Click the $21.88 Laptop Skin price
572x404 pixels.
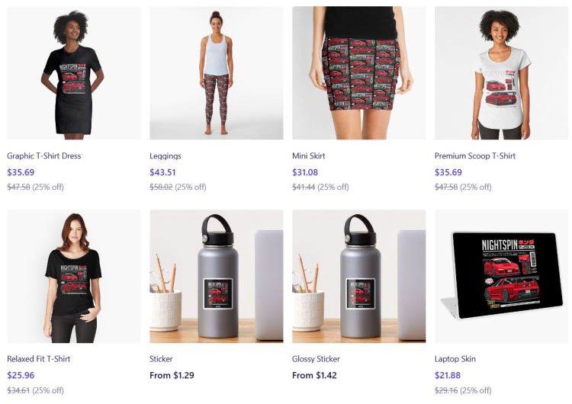click(x=448, y=375)
